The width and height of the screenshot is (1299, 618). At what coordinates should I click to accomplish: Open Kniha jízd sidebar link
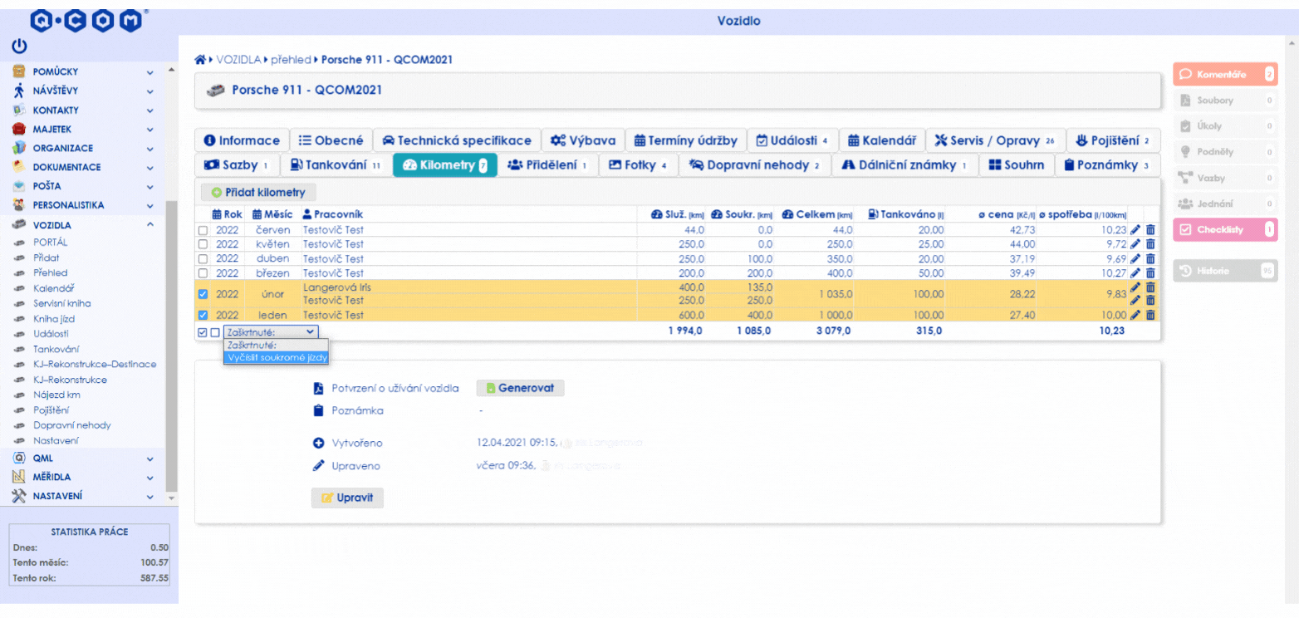pyautogui.click(x=56, y=319)
